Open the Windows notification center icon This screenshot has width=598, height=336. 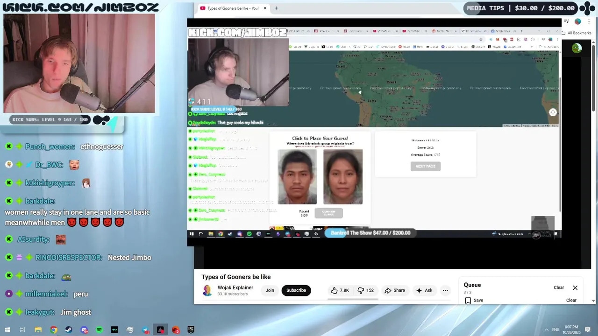588,330
